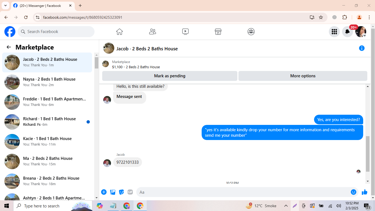
Task: Open the volume control in system tray
Action: [x=339, y=206]
